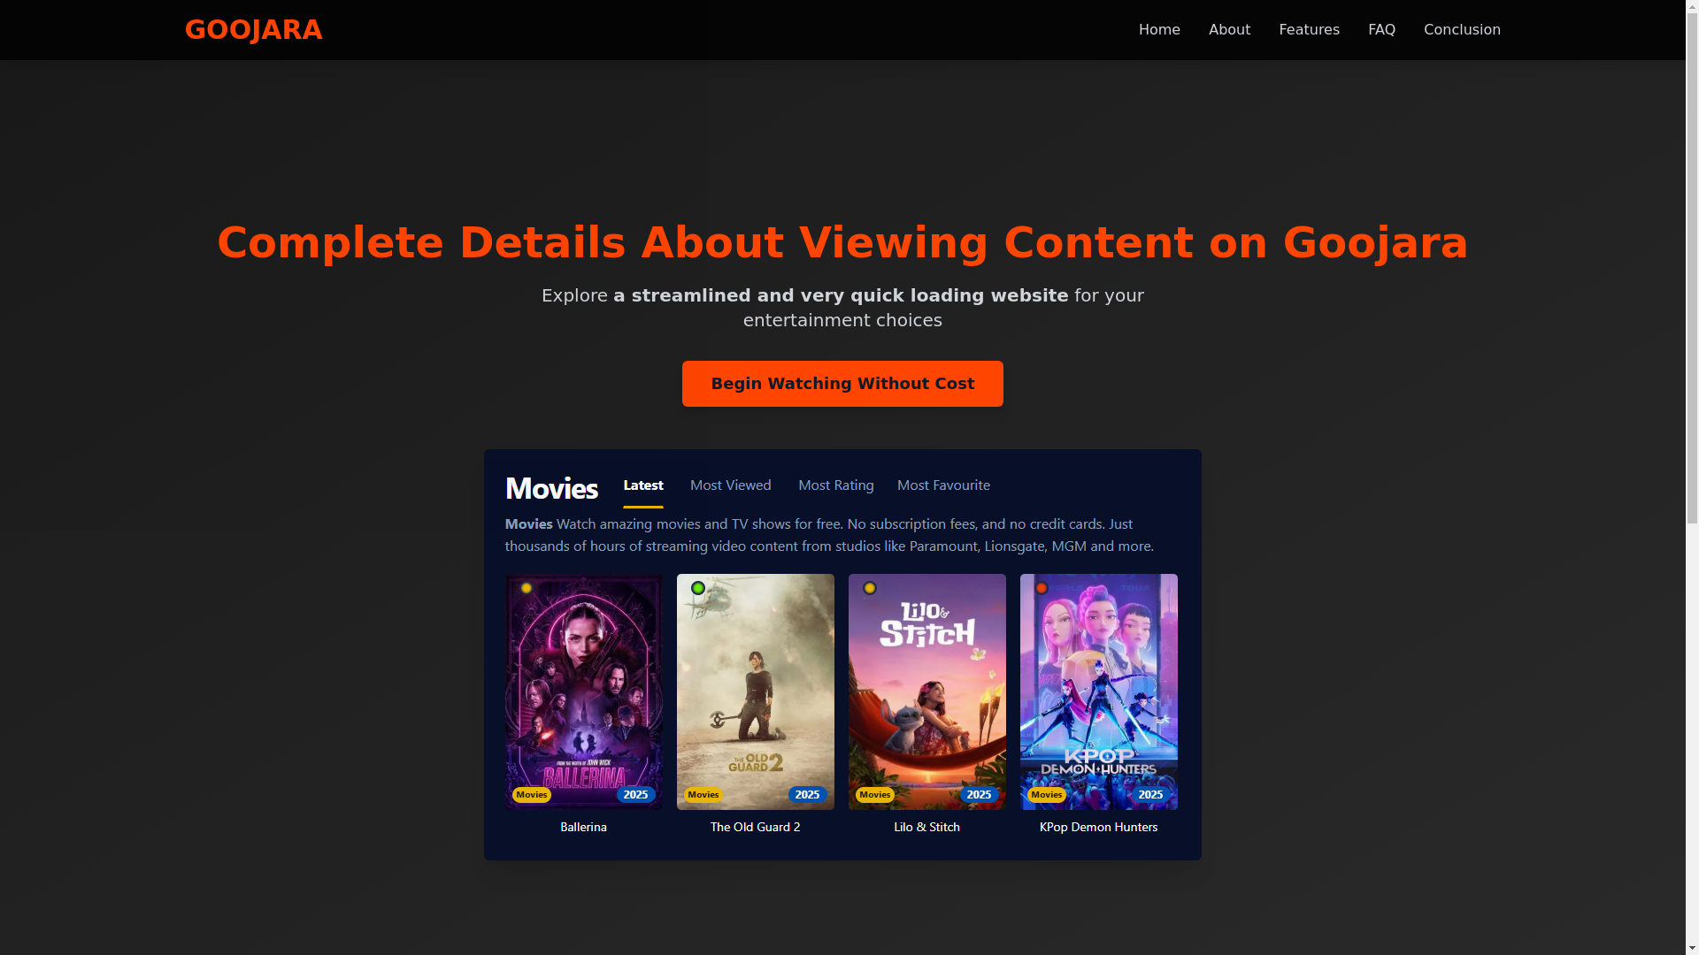The image size is (1699, 955).
Task: Click the yellow status dot on Ballerina
Action: click(x=527, y=588)
